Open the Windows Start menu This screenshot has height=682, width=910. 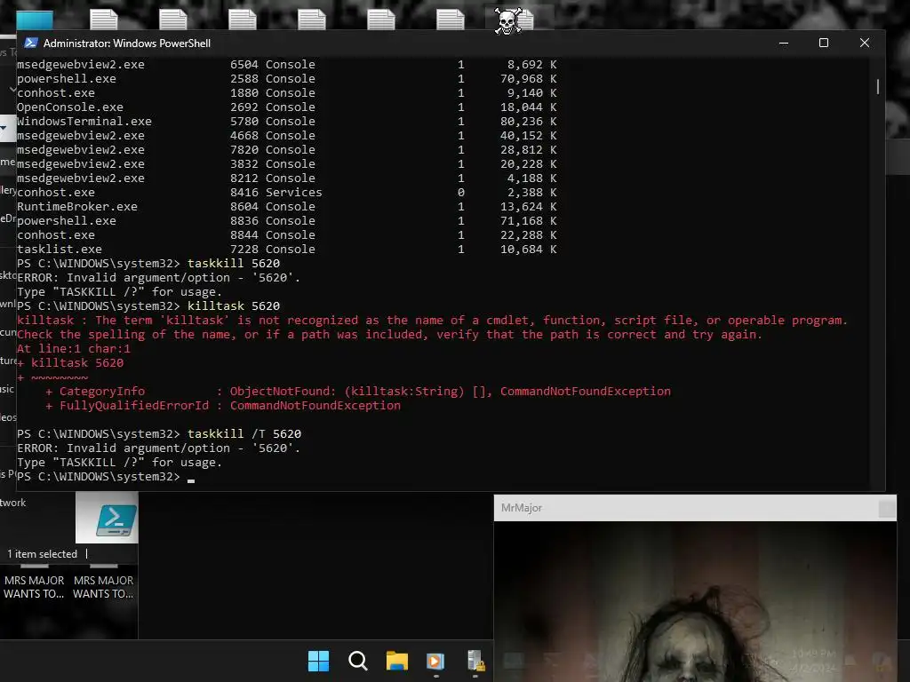(x=318, y=661)
